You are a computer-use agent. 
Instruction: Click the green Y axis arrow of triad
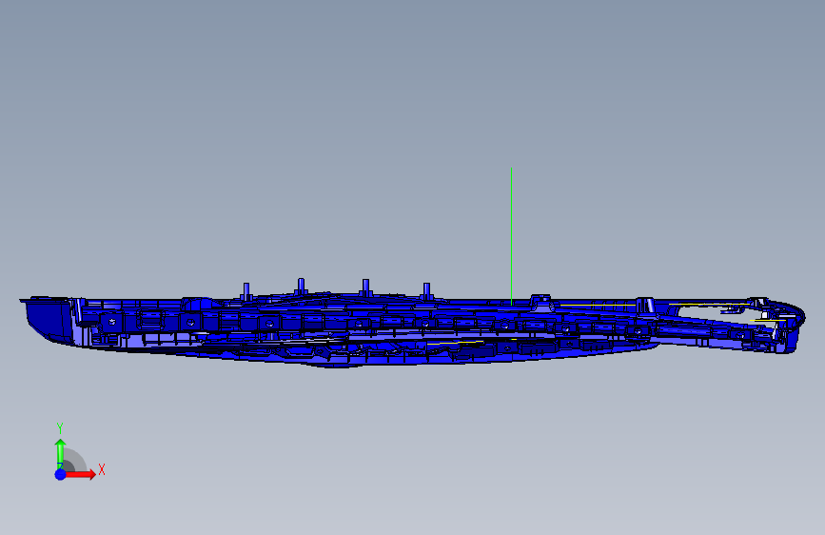coord(61,453)
